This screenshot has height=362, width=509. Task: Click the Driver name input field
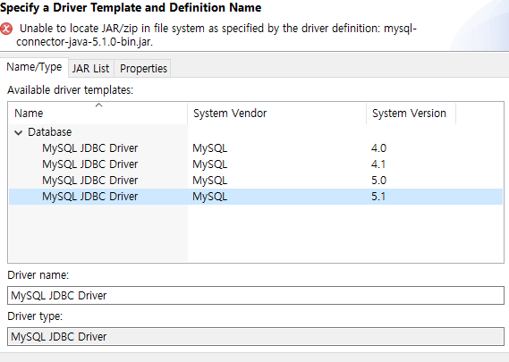click(256, 296)
